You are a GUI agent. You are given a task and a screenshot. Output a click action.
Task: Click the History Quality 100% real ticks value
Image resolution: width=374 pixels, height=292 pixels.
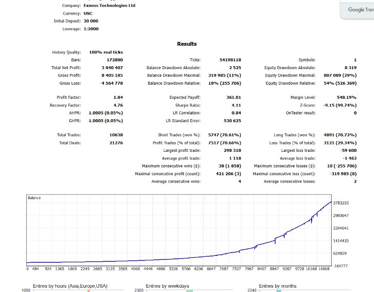106,52
